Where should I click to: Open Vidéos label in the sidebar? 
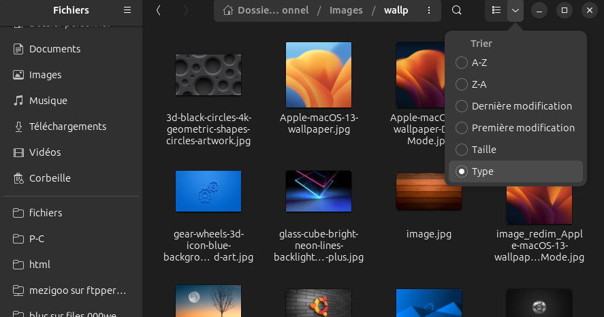pyautogui.click(x=45, y=152)
